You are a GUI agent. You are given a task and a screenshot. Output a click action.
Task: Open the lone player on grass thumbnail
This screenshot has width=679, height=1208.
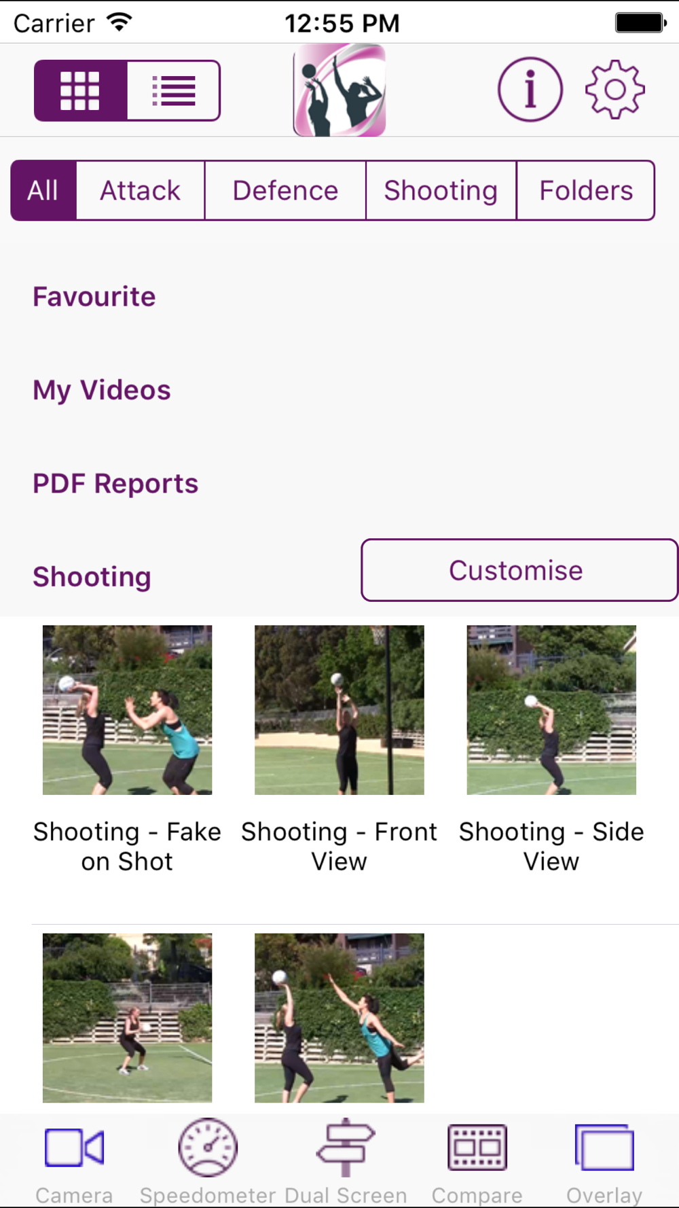click(128, 1018)
